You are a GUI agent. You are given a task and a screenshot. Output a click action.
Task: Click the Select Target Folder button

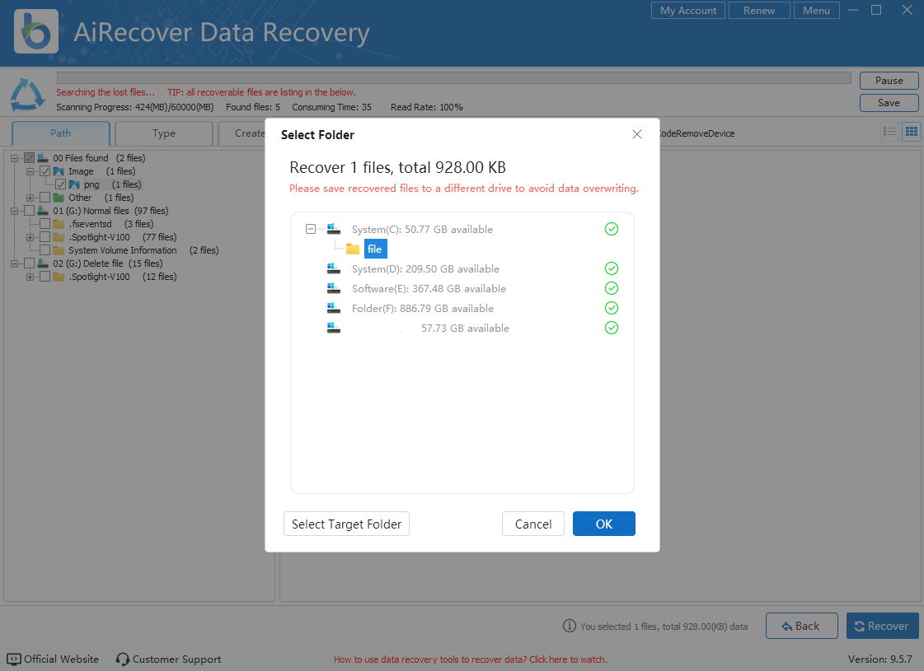pos(346,524)
